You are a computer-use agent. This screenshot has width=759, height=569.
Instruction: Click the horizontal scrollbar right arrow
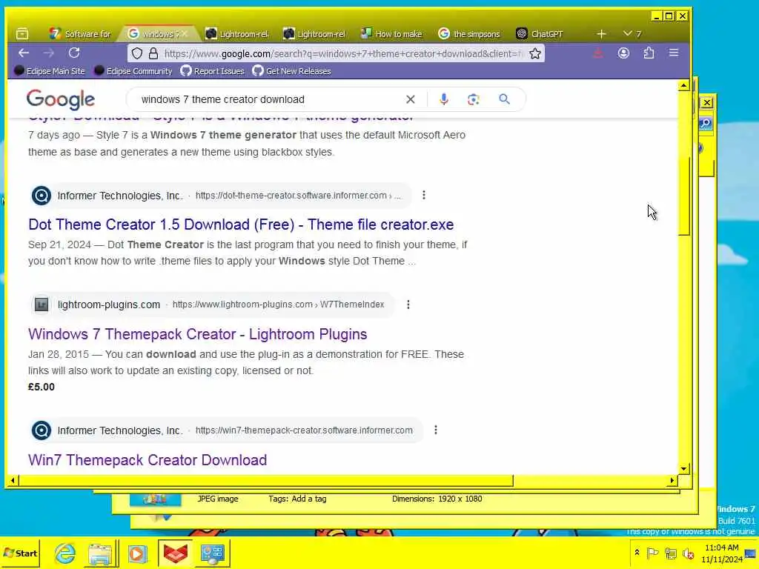pos(672,480)
